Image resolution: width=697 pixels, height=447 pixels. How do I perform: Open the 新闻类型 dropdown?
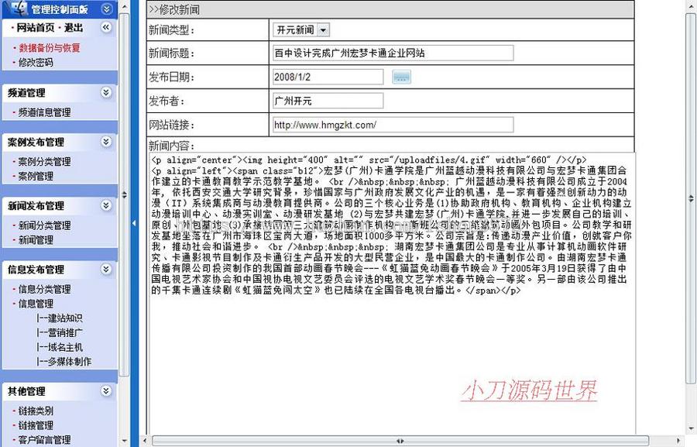(x=324, y=29)
